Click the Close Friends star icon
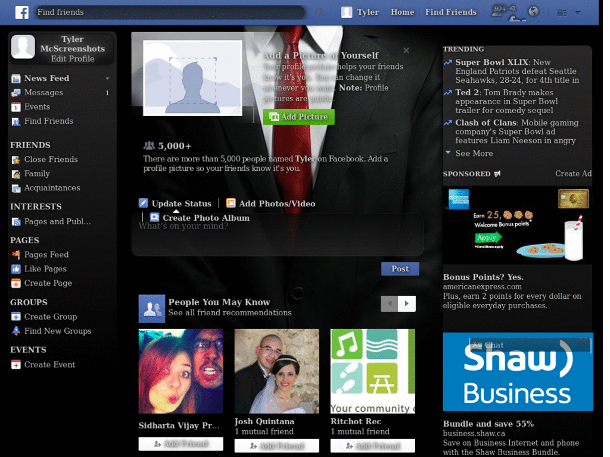This screenshot has width=610, height=457. click(16, 159)
